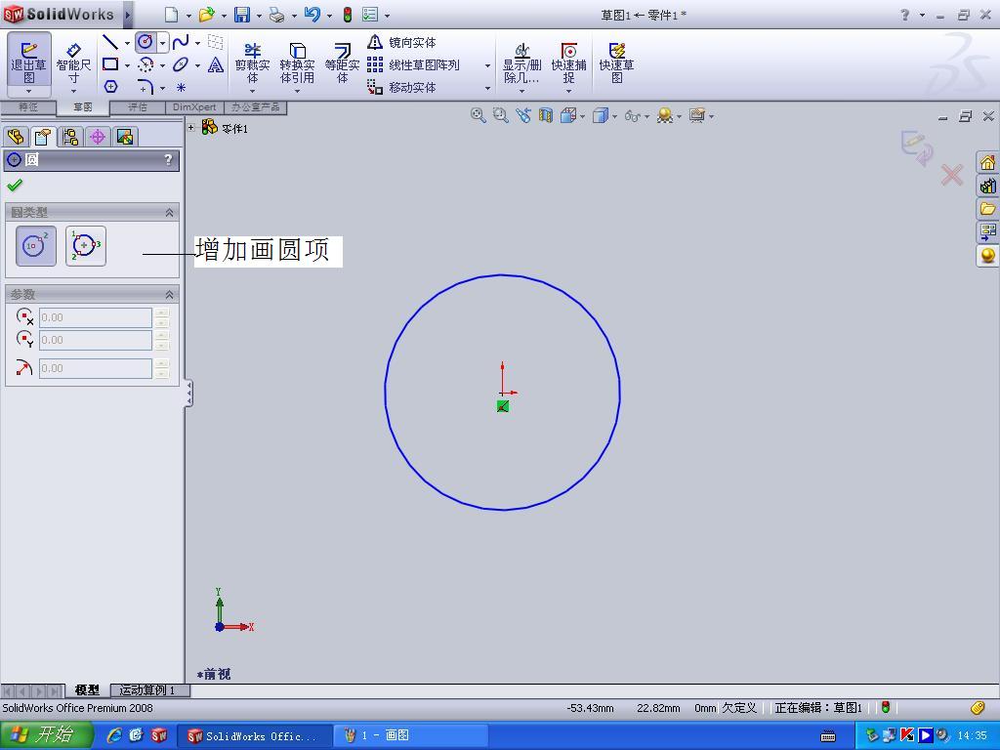Click Section View icon
1000x750 pixels.
pos(545,115)
